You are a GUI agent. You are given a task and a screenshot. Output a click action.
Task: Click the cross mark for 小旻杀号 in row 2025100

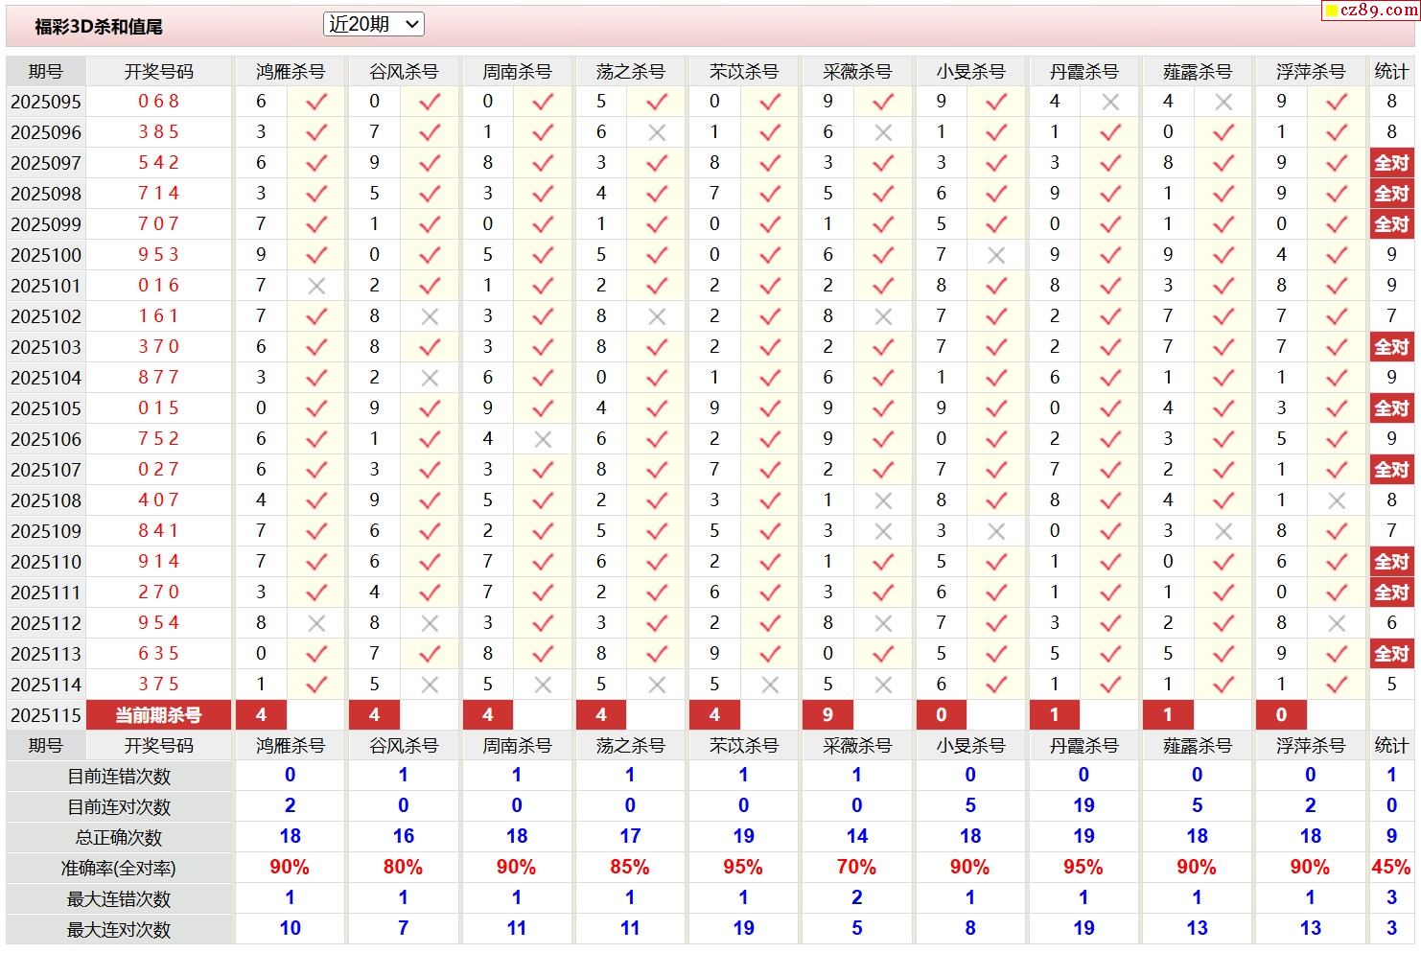996,255
